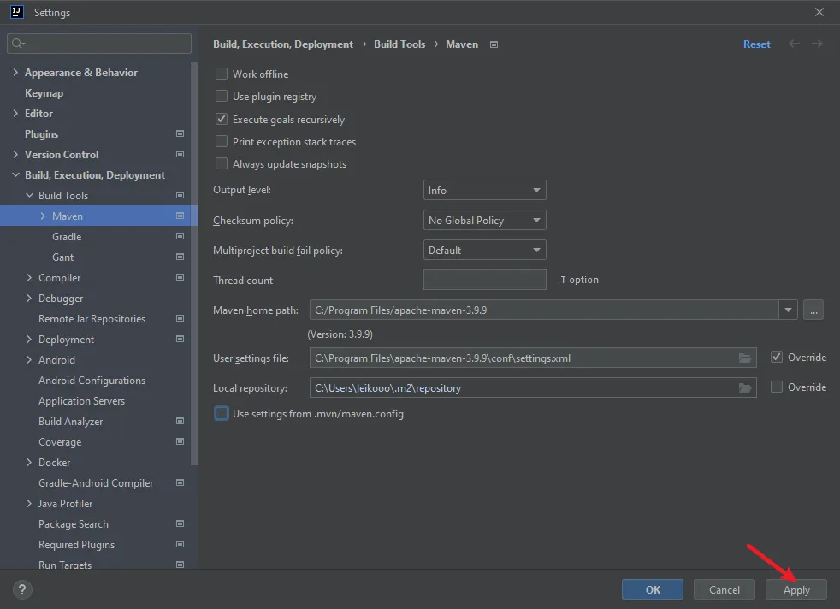Click the project-level icon beside Package Search
Viewport: 840px width, 609px height.
point(180,523)
